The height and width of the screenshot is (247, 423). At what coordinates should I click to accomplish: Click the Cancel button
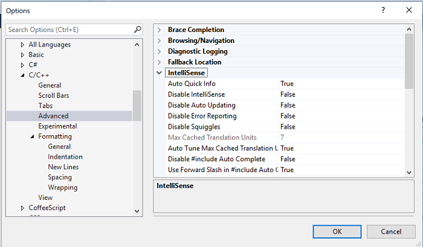391,232
